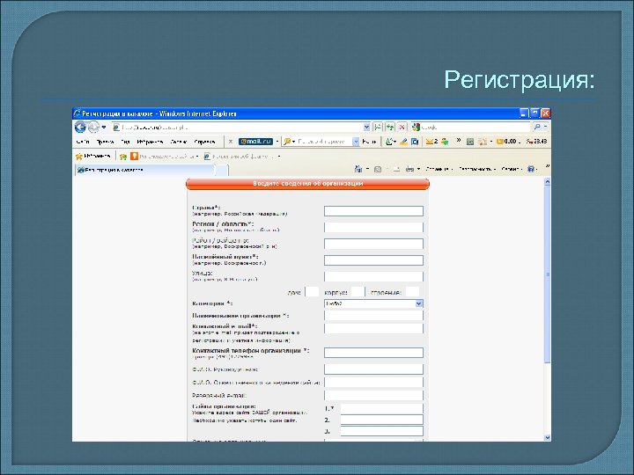Open the Сервис menu
The image size is (634, 475).
pos(178,142)
